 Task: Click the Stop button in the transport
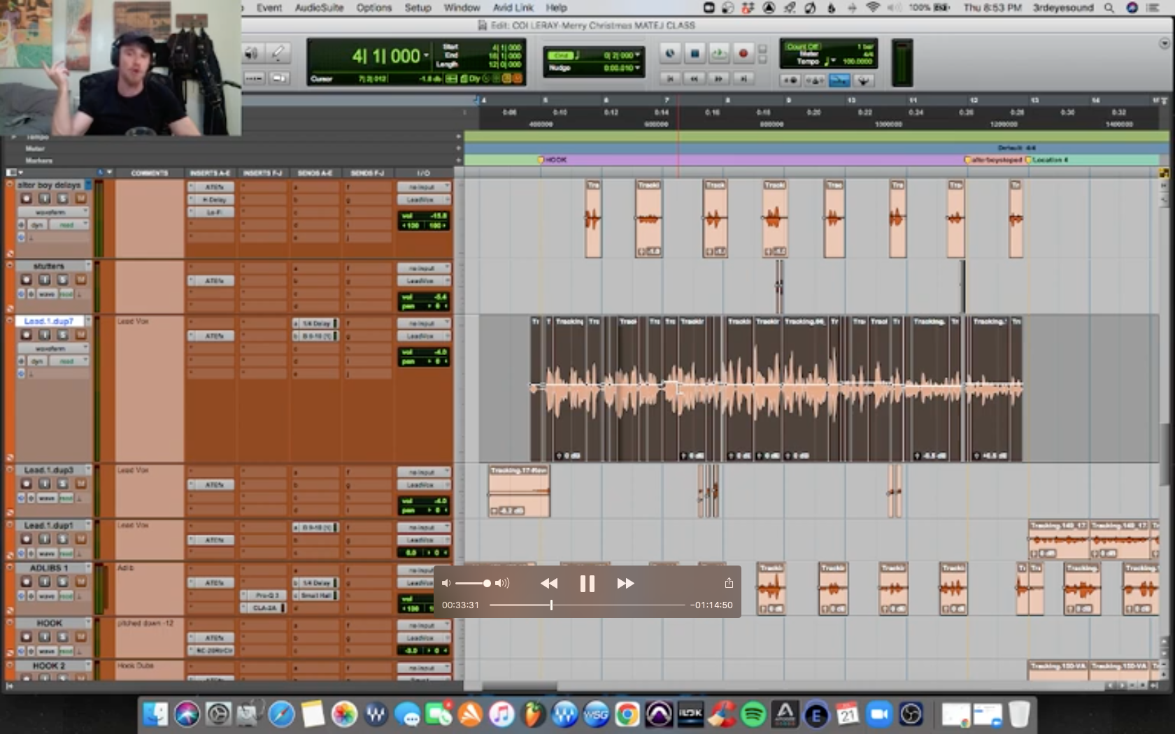pyautogui.click(x=694, y=54)
